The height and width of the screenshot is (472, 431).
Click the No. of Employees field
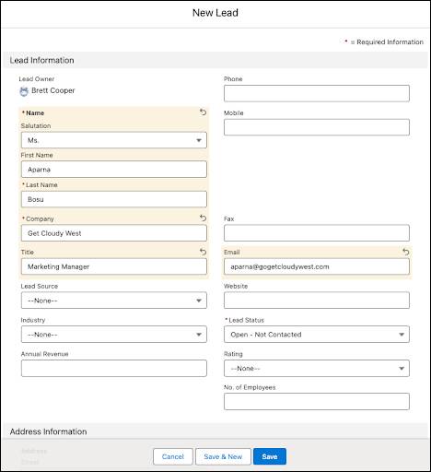point(317,401)
